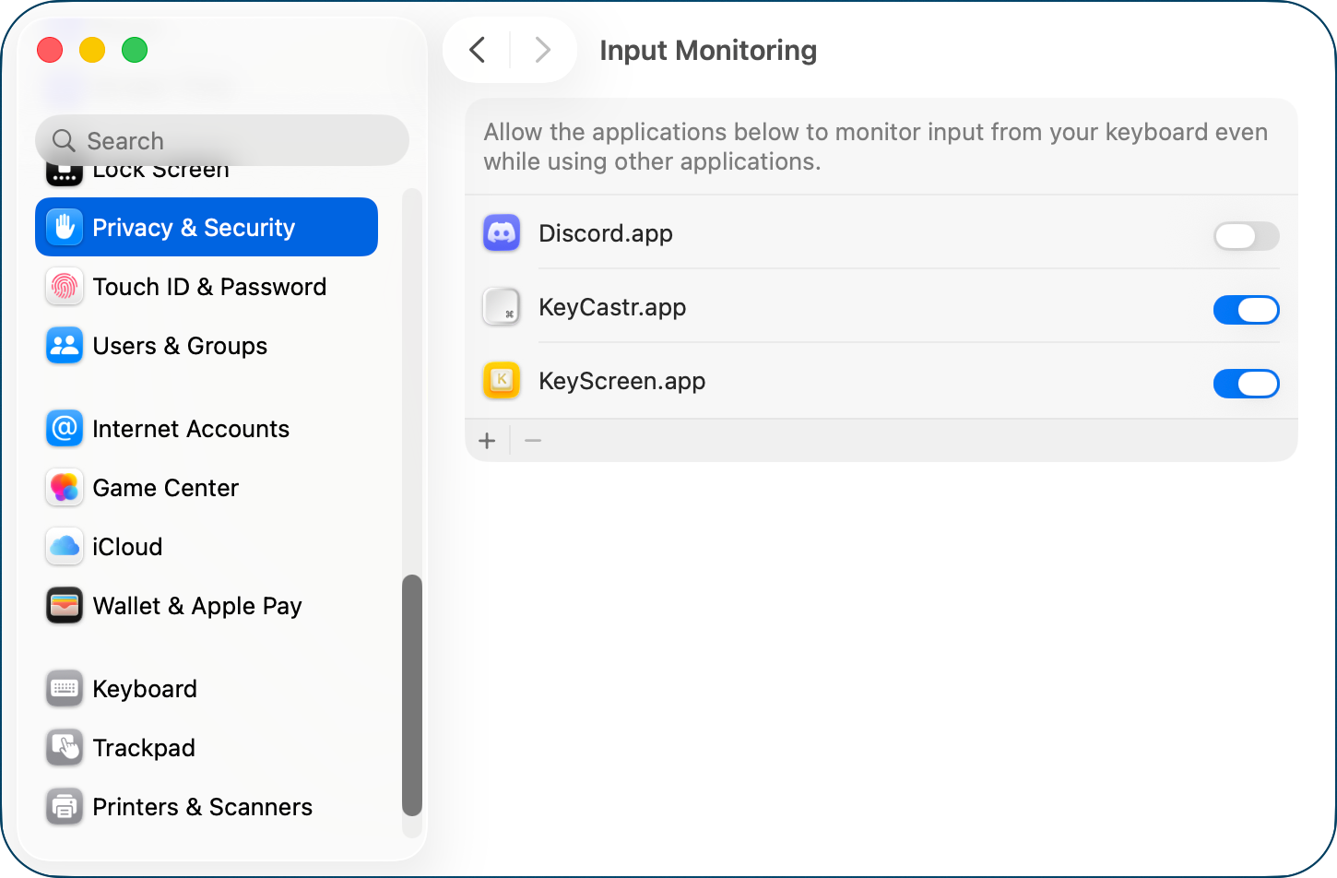Open Internet Accounts pane
This screenshot has height=878, width=1337.
207,428
